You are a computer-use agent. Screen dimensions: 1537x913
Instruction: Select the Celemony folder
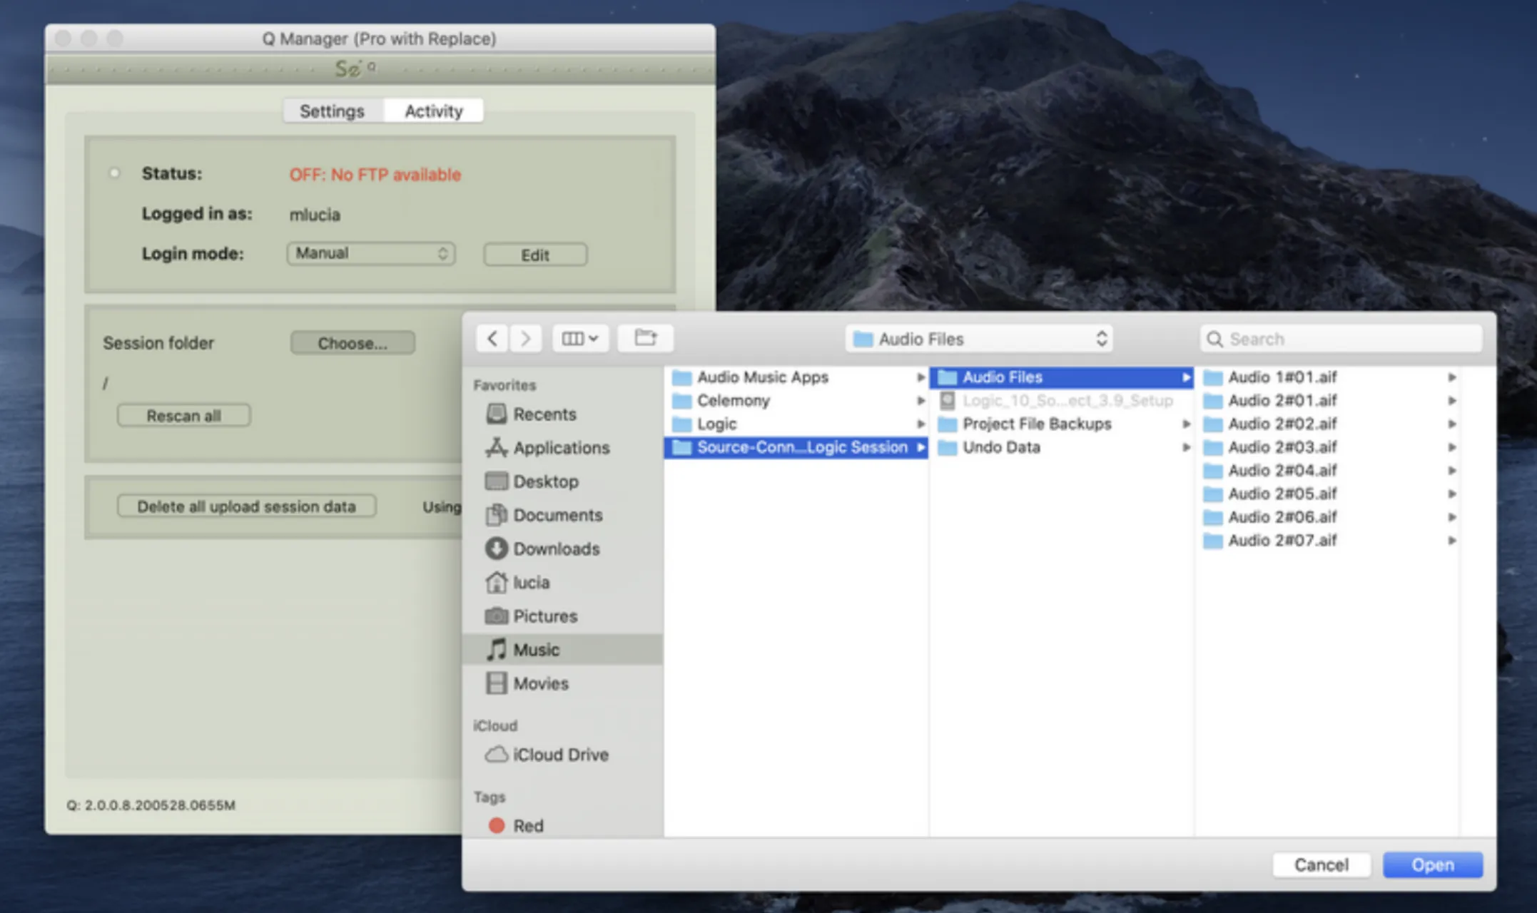[x=796, y=401]
